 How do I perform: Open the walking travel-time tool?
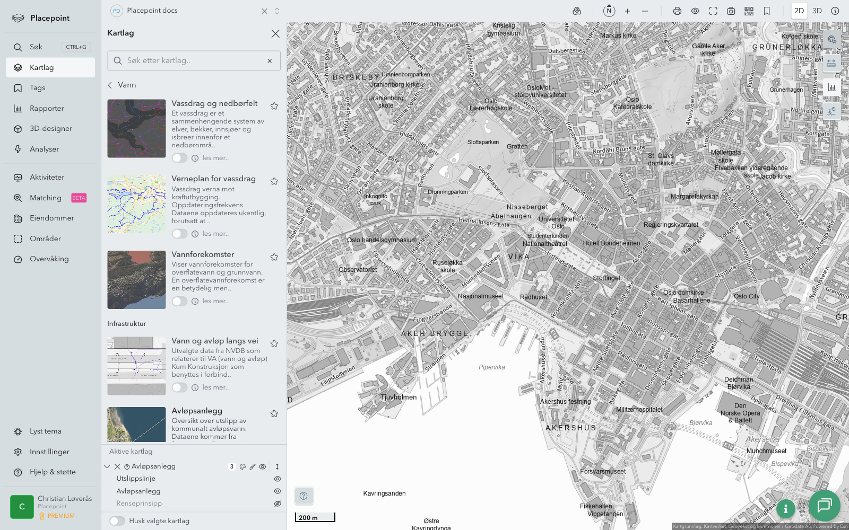[831, 111]
